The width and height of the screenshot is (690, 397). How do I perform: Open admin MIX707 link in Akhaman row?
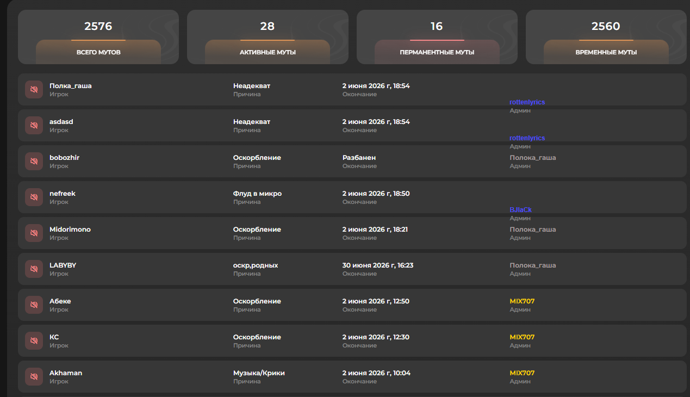(x=522, y=373)
